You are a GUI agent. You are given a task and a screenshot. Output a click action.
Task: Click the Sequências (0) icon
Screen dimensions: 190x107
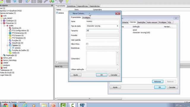[x=10, y=43]
